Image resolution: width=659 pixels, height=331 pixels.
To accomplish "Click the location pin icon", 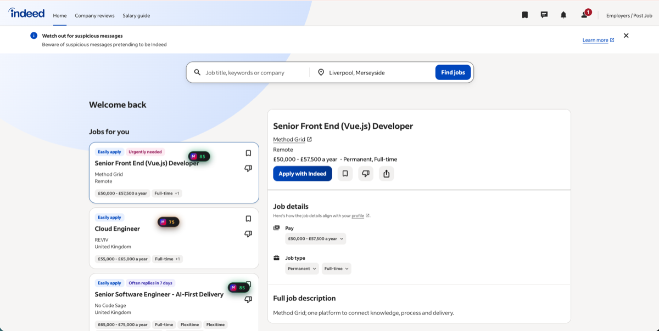I will click(321, 72).
